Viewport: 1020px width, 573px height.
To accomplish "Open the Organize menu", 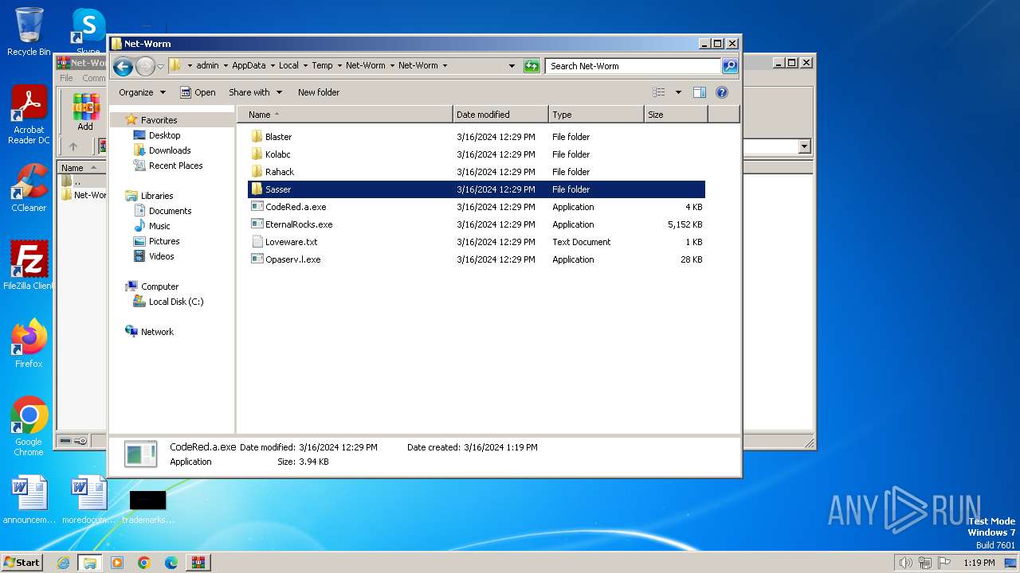I will 142,92.
